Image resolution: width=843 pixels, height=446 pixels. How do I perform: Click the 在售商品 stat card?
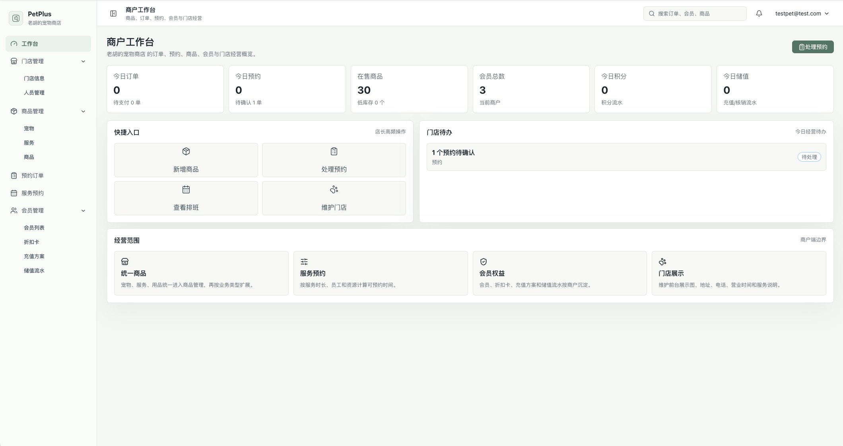click(x=409, y=89)
